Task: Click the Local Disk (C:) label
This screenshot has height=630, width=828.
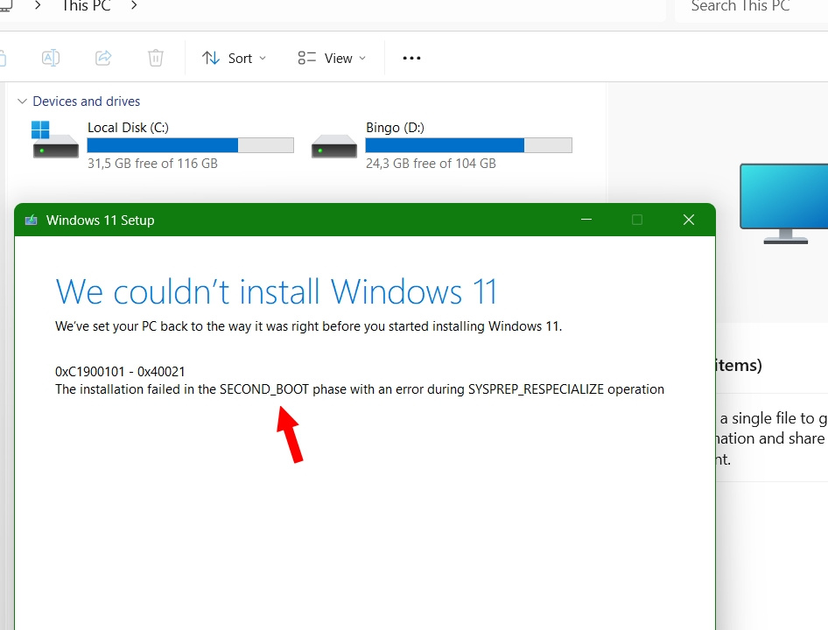Action: [x=128, y=128]
